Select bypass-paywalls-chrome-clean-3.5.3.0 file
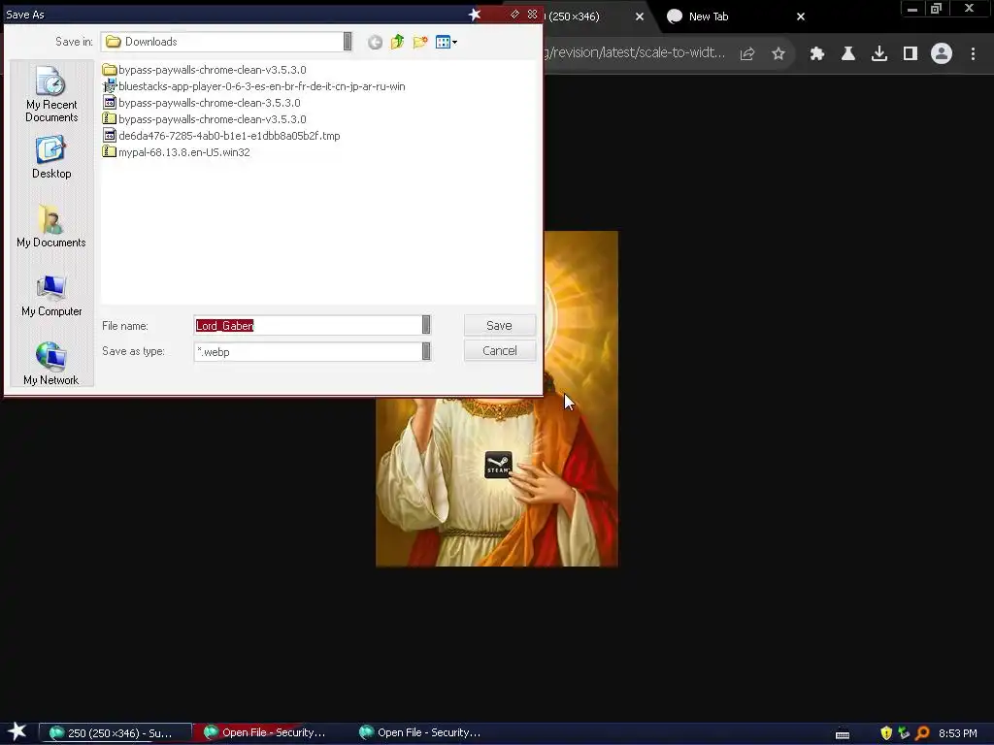 [x=202, y=103]
